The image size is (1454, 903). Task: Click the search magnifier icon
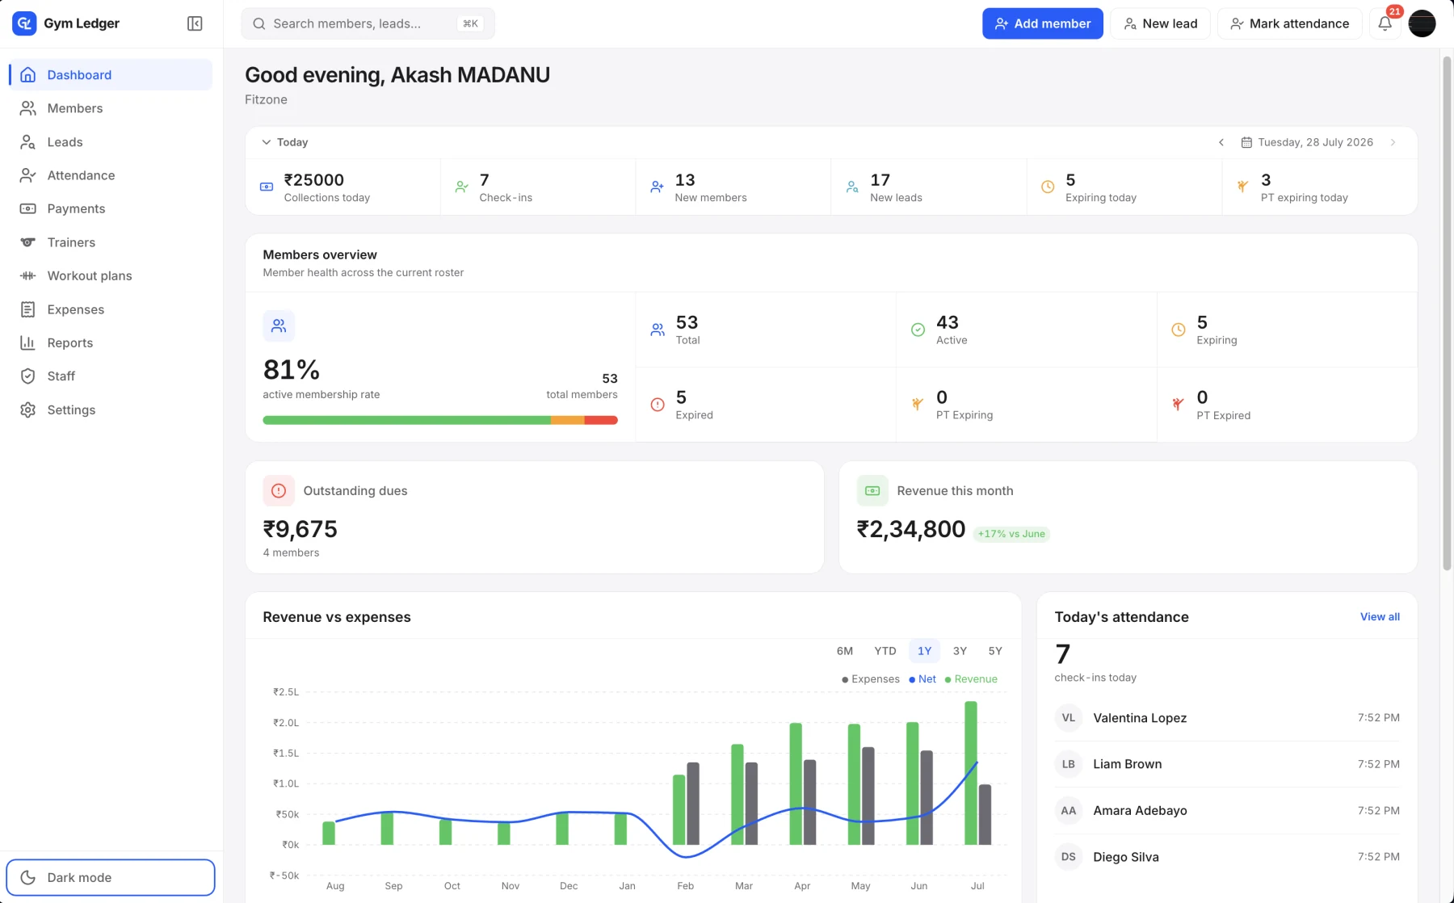(258, 23)
